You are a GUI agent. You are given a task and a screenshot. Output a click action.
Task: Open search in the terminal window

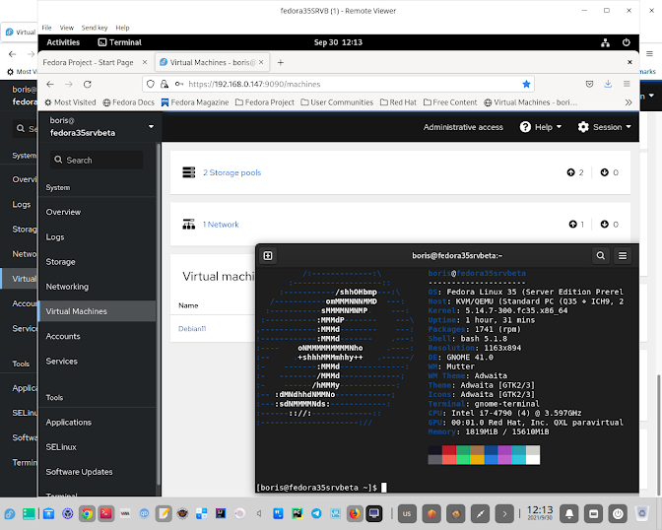coord(600,255)
